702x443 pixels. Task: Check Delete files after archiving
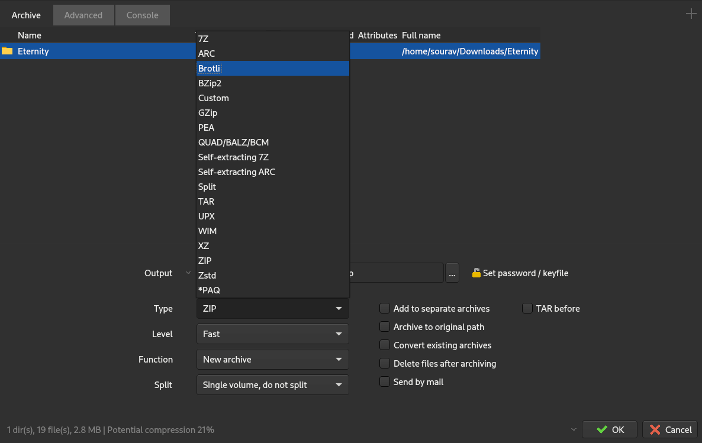pos(385,364)
